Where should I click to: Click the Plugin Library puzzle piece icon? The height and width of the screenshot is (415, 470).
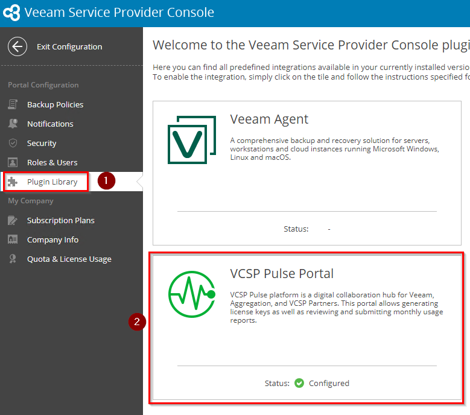coord(13,182)
